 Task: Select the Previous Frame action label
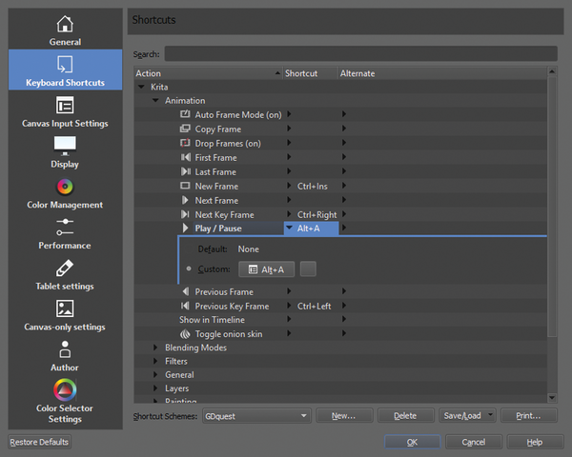point(224,291)
